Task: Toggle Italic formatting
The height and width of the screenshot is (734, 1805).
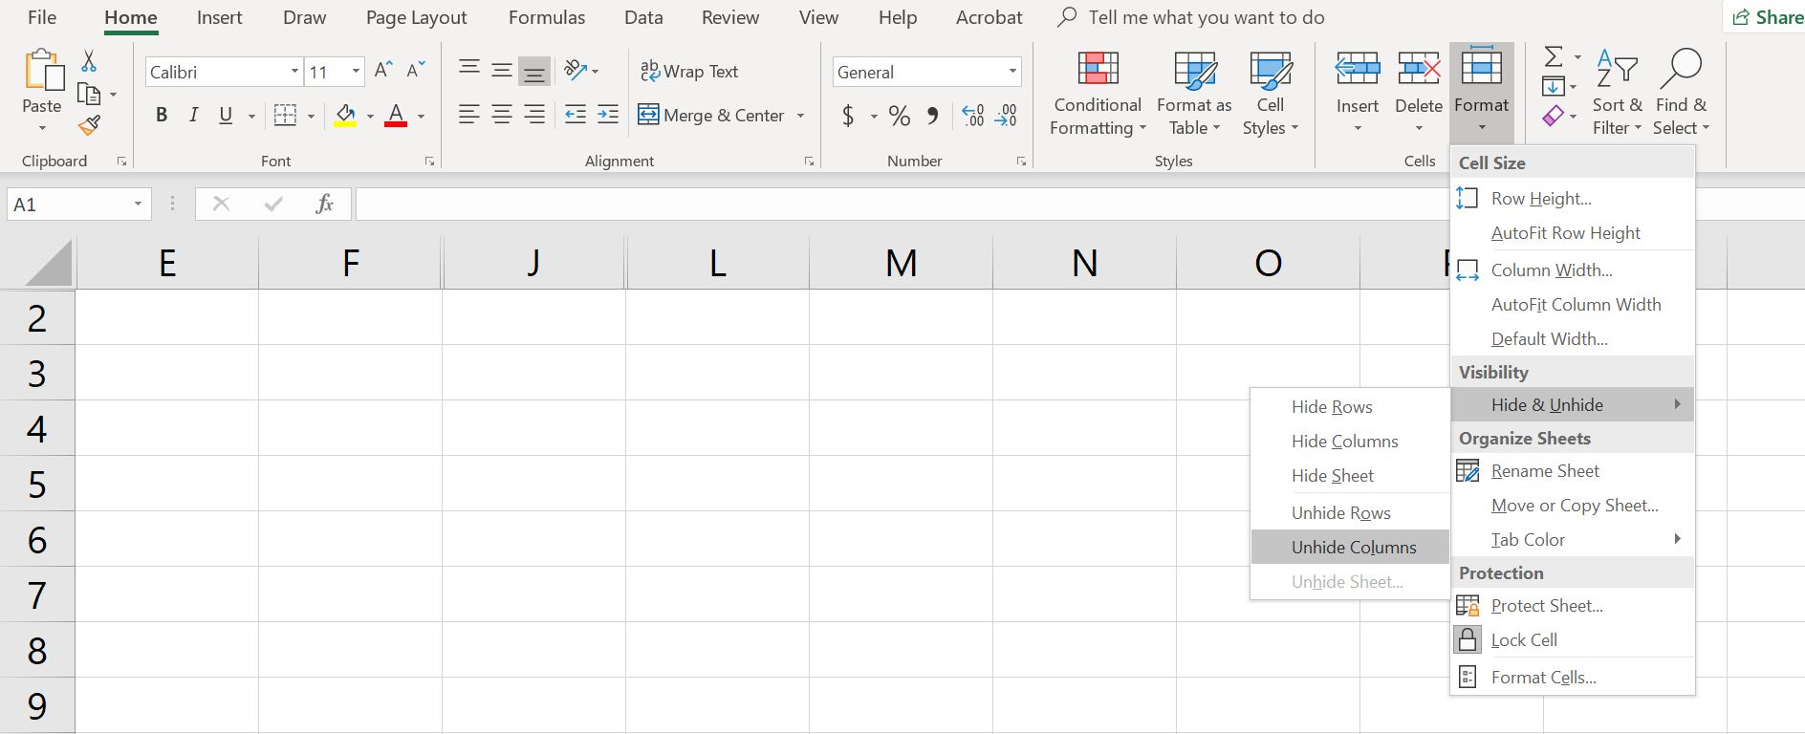Action: (194, 116)
